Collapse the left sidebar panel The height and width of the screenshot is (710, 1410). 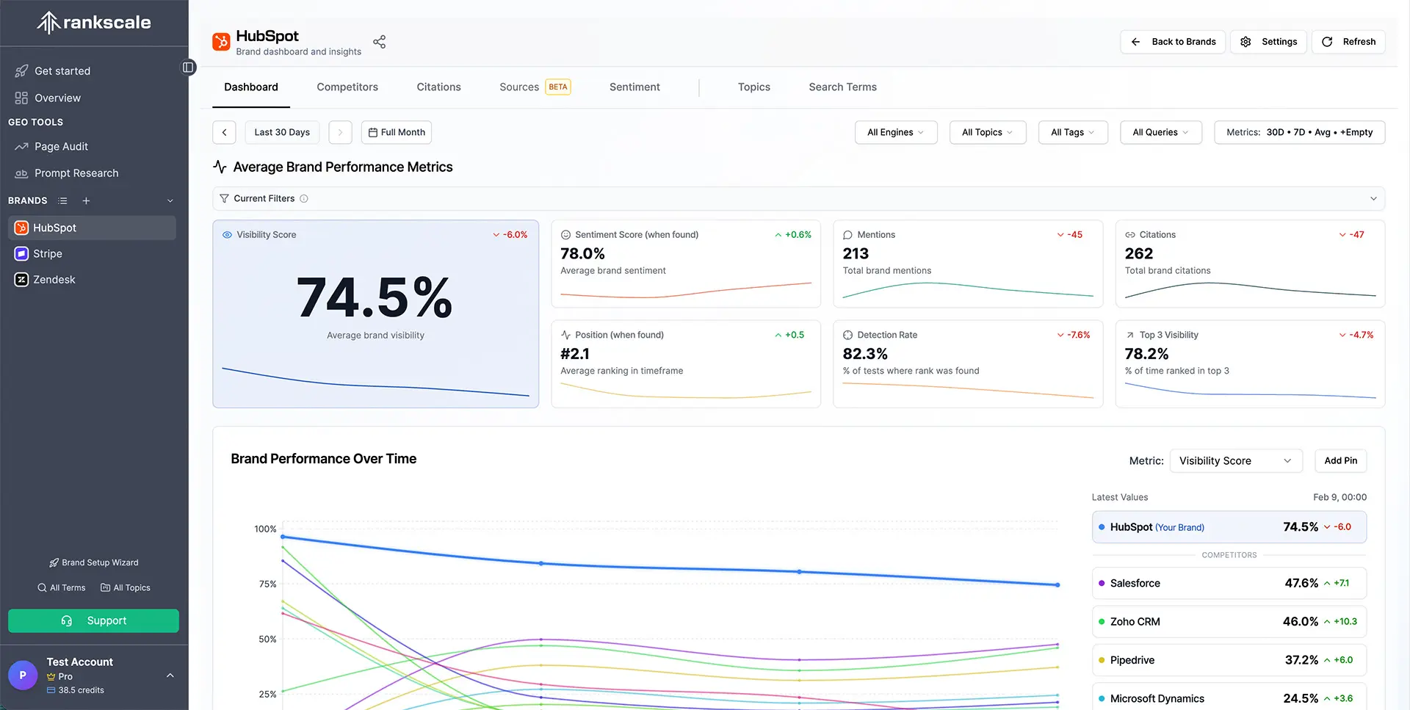tap(189, 67)
